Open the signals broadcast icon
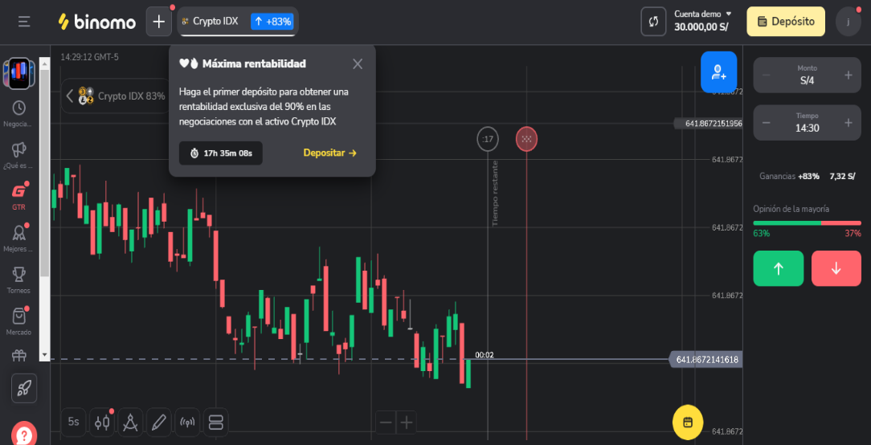The width and height of the screenshot is (871, 445). 187,422
